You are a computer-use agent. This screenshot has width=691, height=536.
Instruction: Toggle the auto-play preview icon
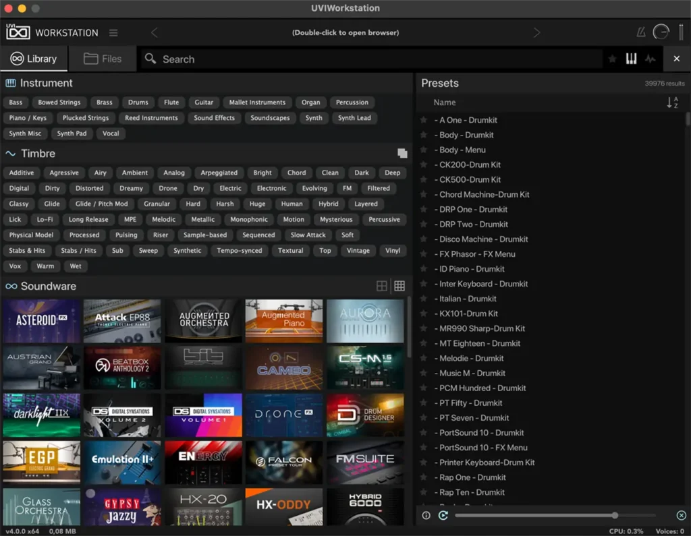coord(443,515)
